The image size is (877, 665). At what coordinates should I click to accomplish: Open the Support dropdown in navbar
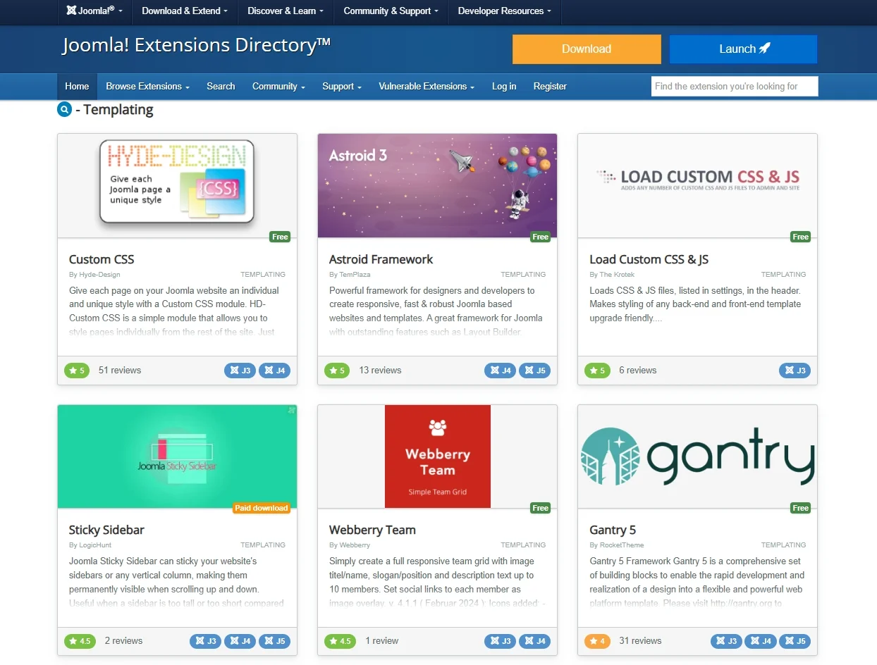pyautogui.click(x=342, y=87)
